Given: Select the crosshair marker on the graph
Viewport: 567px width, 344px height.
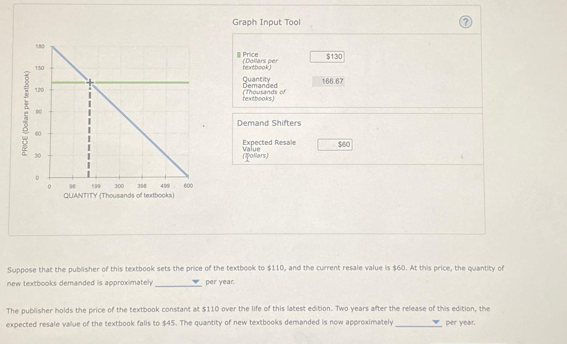Looking at the screenshot, I should click(x=90, y=82).
